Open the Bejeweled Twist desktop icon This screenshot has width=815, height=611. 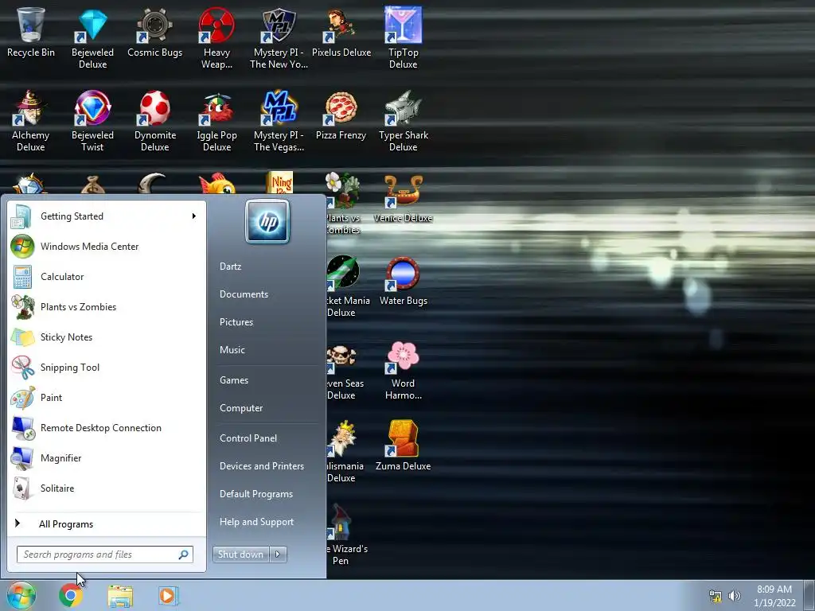coord(92,121)
